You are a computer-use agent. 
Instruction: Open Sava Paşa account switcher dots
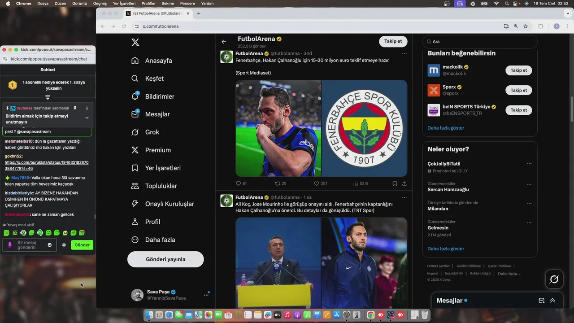pos(206,295)
